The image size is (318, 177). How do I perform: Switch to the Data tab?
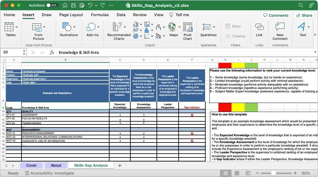tap(121, 15)
